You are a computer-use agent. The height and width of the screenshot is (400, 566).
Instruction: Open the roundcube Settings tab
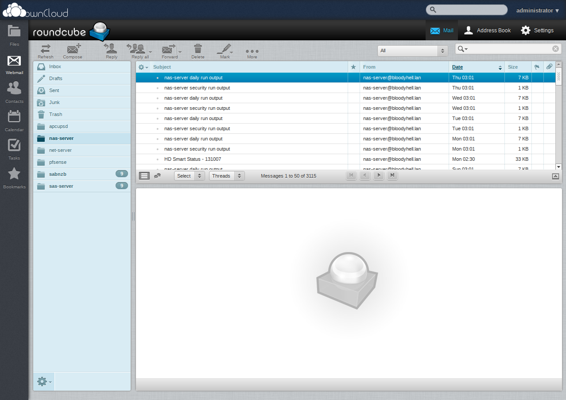tap(537, 31)
